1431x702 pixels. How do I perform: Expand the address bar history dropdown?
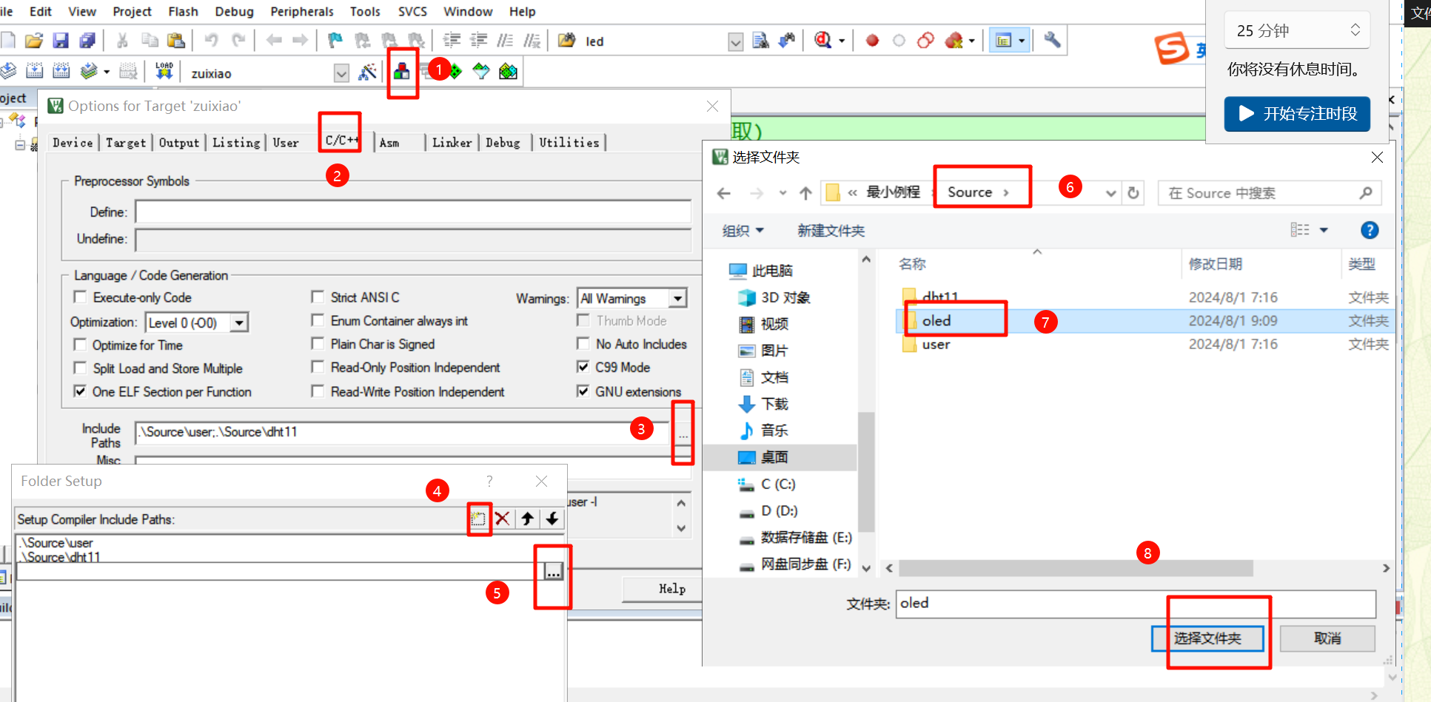[1110, 193]
